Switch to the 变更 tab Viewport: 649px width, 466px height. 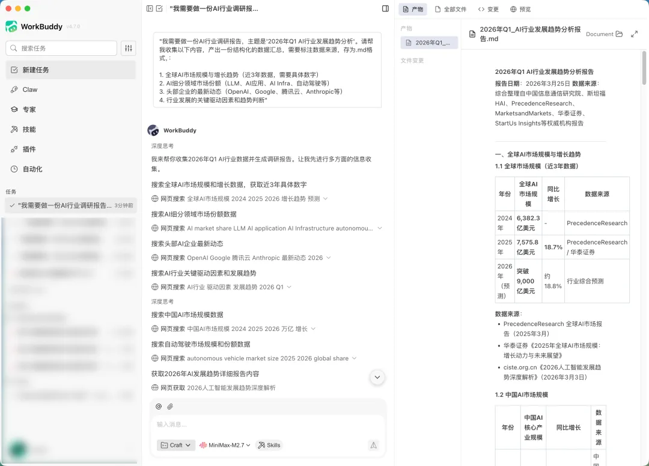pyautogui.click(x=489, y=9)
